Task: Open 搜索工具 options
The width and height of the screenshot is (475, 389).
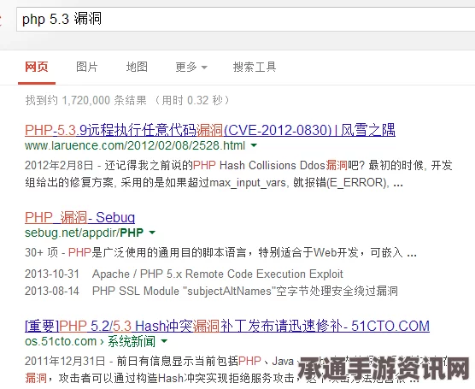Action: (x=255, y=67)
